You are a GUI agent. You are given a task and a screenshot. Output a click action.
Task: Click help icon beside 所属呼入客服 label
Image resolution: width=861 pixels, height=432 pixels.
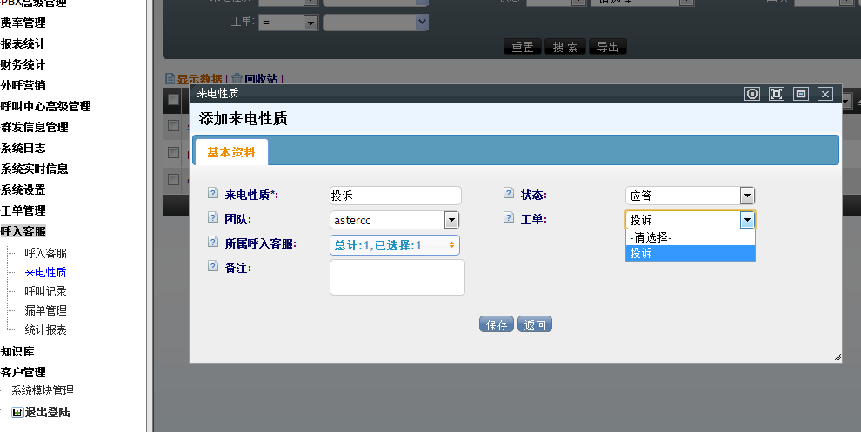(x=213, y=243)
